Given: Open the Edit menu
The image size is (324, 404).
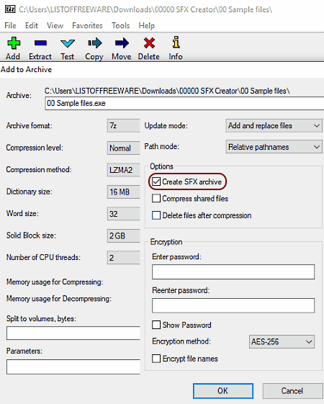Looking at the screenshot, I should pyautogui.click(x=32, y=25).
